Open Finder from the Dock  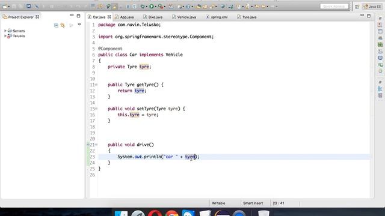pyautogui.click(x=121, y=213)
